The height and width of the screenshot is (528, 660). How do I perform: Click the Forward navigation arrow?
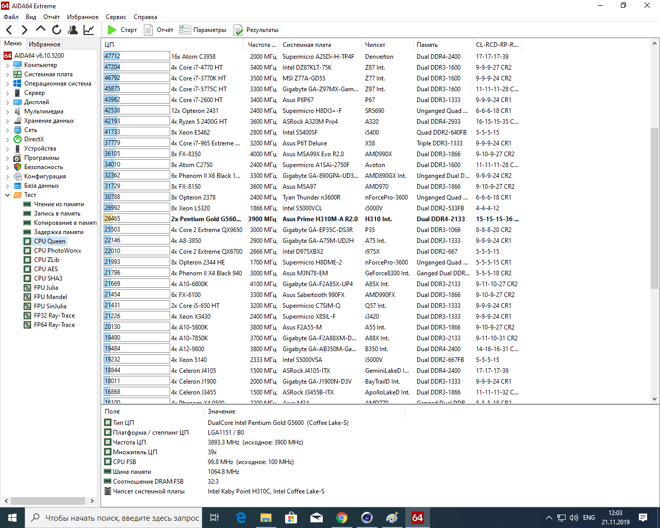click(24, 30)
